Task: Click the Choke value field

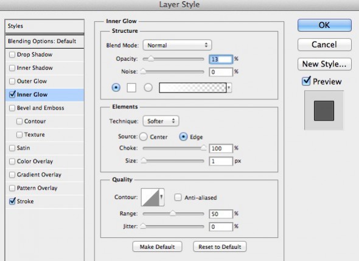Action: click(221, 148)
